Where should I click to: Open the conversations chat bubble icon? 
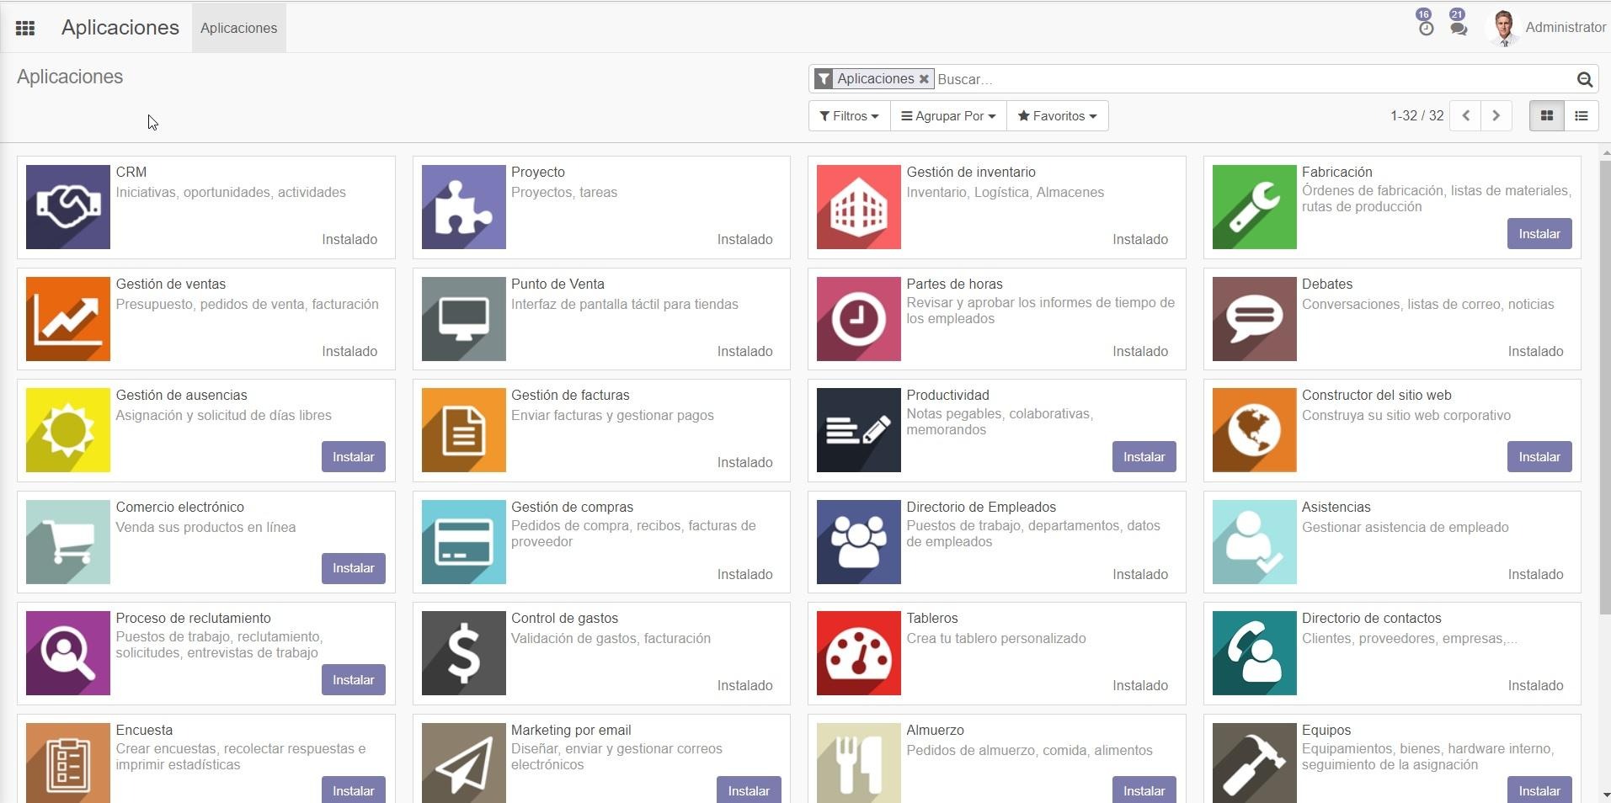(x=1459, y=29)
